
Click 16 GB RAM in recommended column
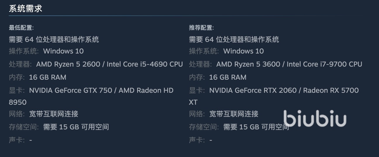[x=228, y=77]
